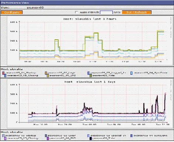Viewport: 174px width, 142px height.
Task: Click the Closing swatch in 3 hours legend
Action: 5,75
